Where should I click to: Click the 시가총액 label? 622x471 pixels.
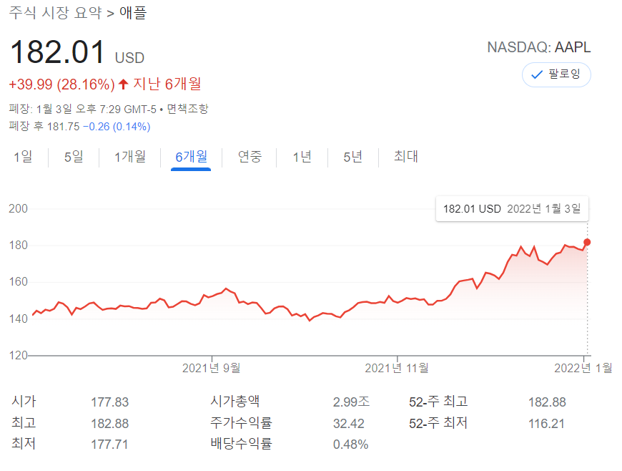click(235, 402)
